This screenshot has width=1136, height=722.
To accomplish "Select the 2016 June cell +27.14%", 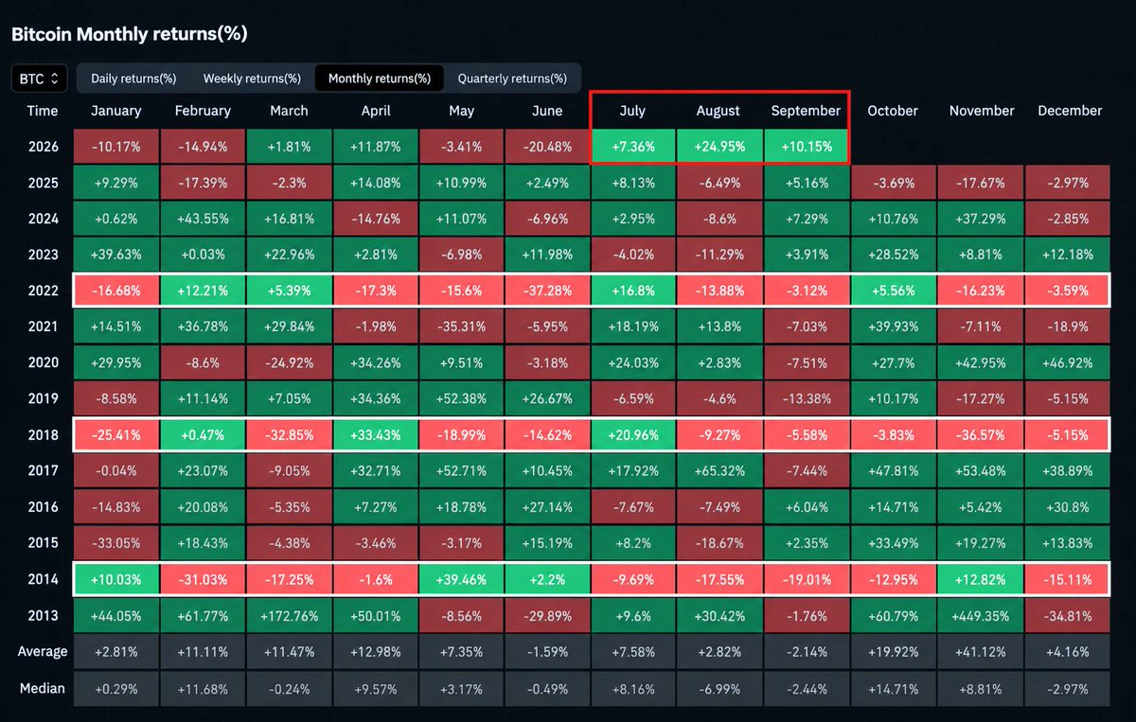I will point(547,507).
